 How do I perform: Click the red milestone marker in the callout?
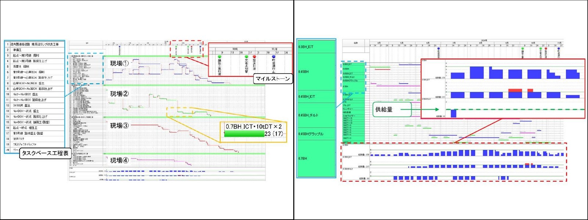pos(254,57)
